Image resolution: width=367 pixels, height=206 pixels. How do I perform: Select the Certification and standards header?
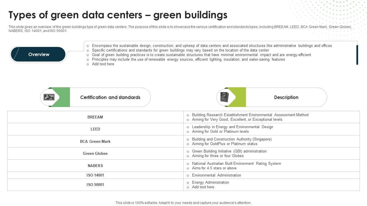pos(110,97)
